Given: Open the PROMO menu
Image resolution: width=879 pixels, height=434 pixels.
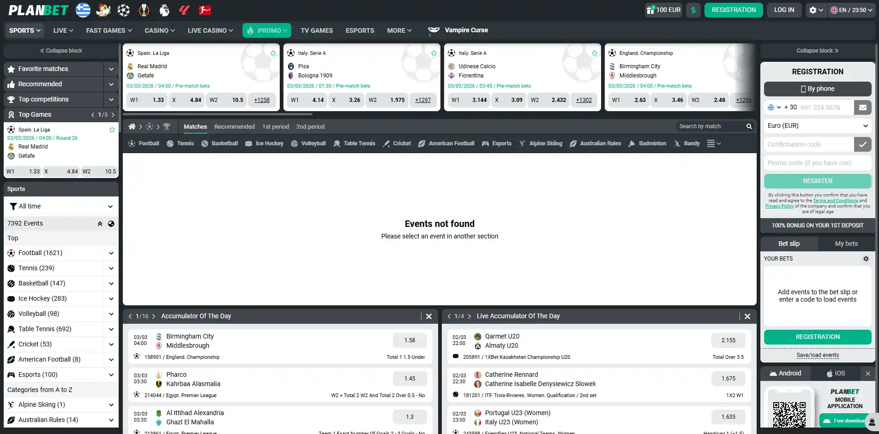Looking at the screenshot, I should click(x=267, y=30).
